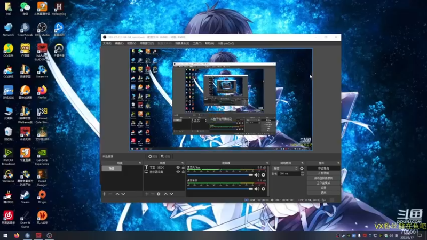
Task: Open the 渐变 transition type dropdown
Action: coord(285,169)
